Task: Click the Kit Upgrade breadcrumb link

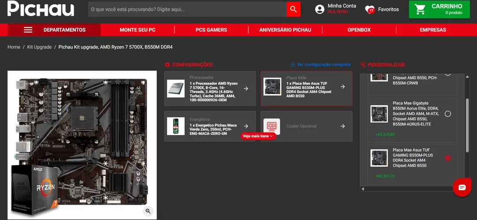Action: [x=39, y=47]
